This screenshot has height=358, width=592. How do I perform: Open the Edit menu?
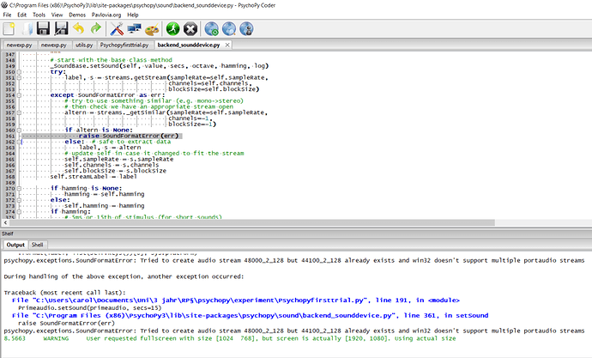click(x=22, y=15)
